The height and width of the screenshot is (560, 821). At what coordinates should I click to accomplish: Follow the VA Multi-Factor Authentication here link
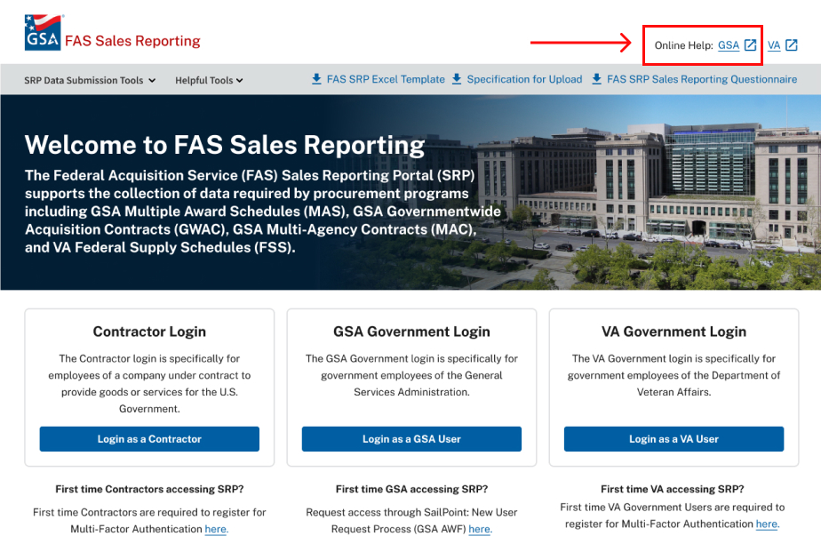point(767,524)
